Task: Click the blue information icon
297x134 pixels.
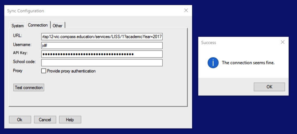Action: (x=213, y=63)
